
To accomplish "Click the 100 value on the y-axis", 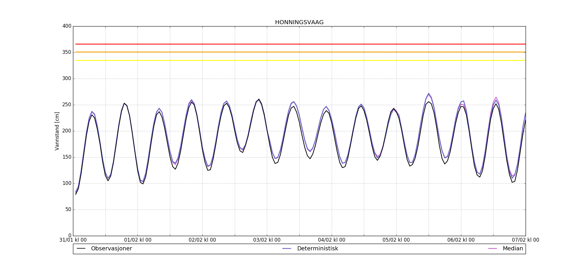I will point(67,183).
